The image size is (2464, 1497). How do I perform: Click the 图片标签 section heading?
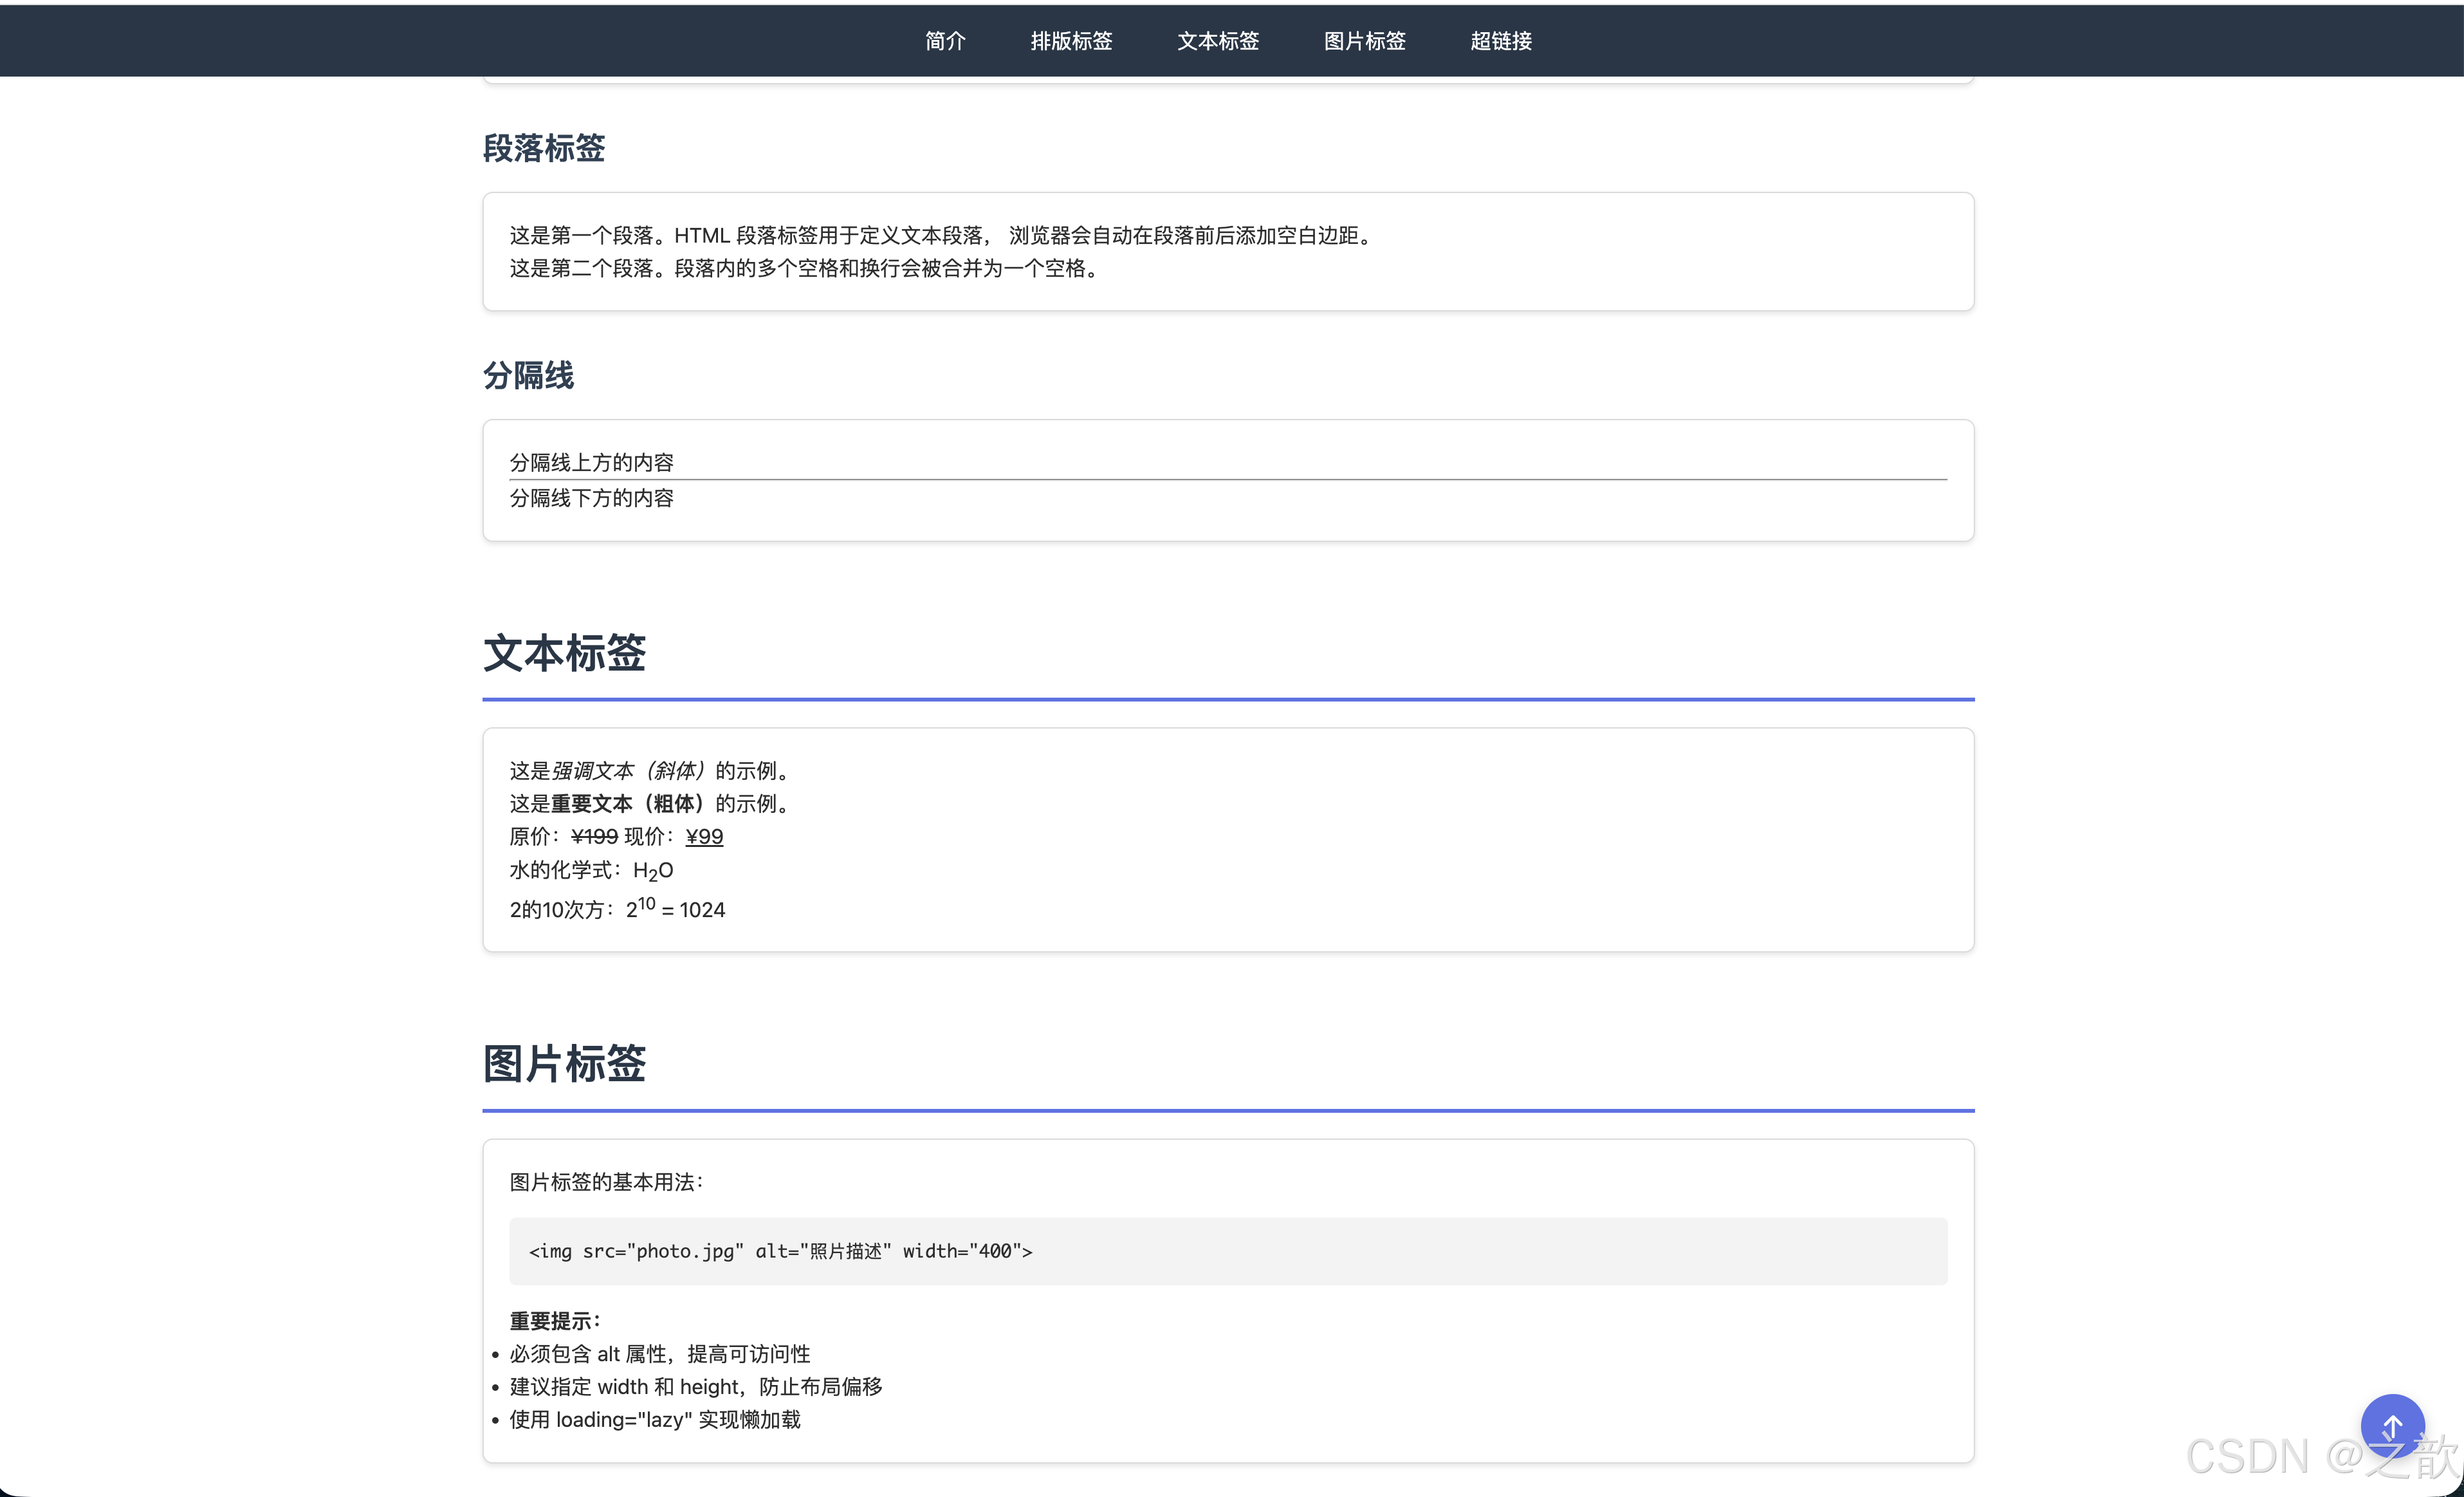[x=564, y=1063]
